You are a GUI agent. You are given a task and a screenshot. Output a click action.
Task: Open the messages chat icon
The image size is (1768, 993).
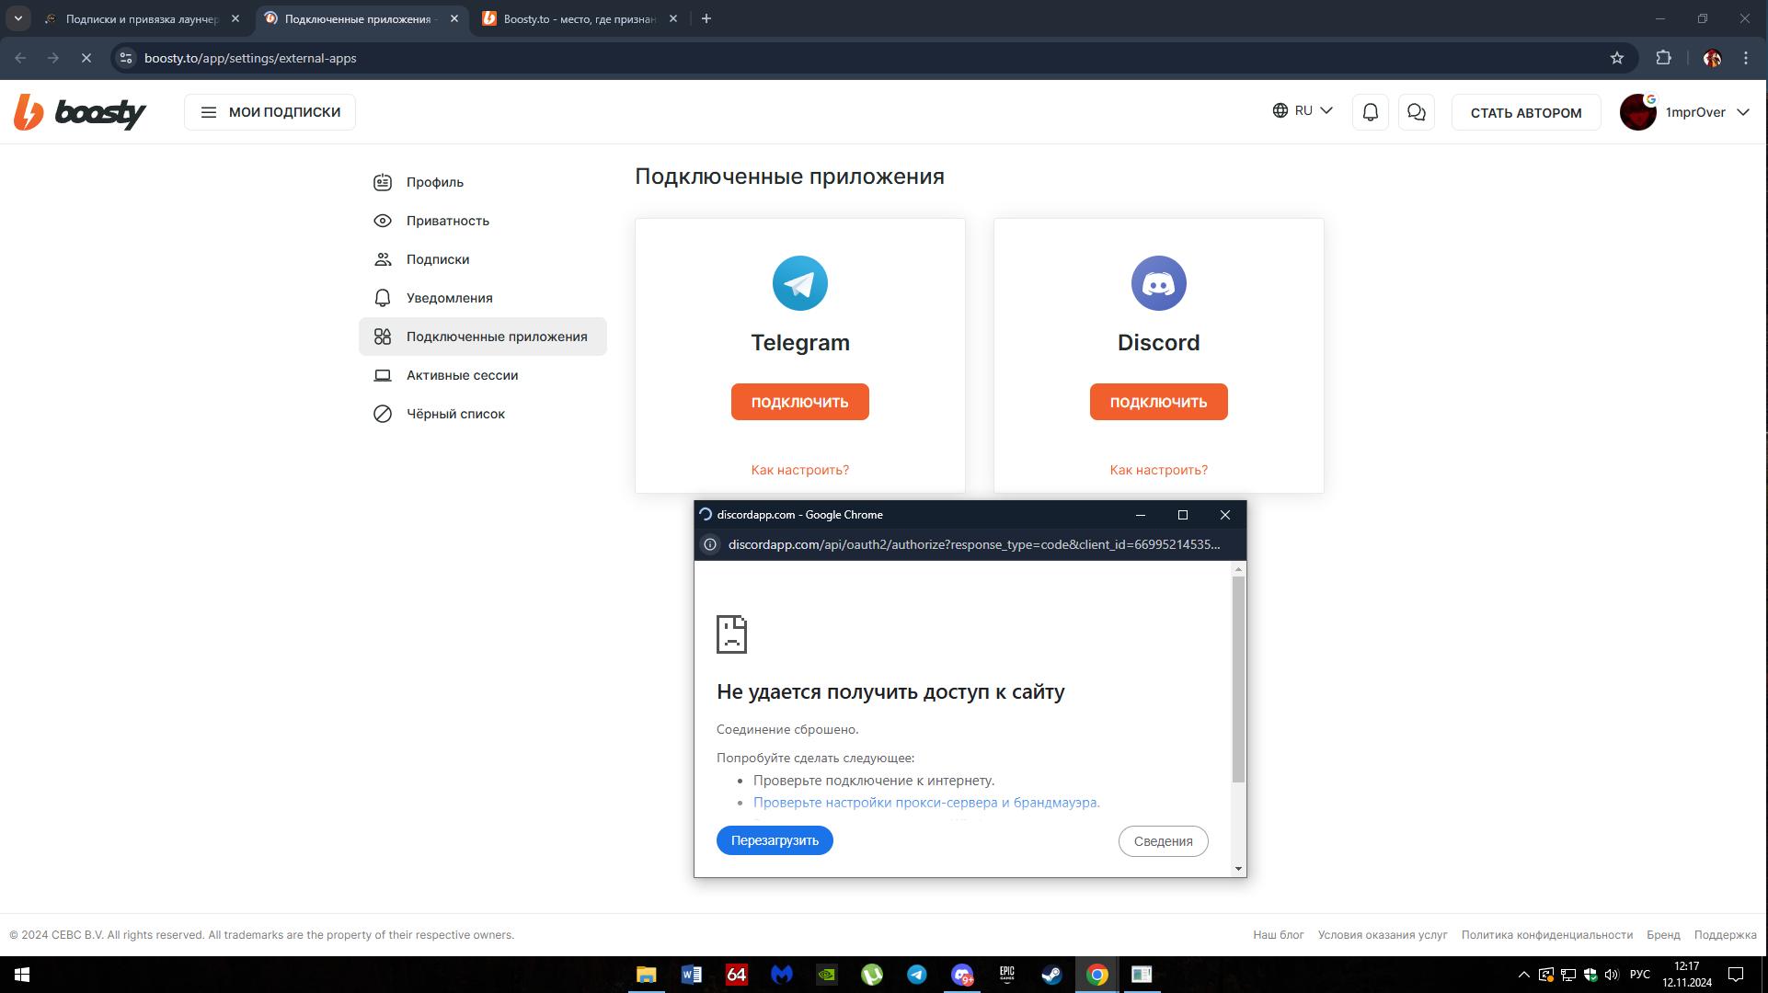coord(1416,112)
